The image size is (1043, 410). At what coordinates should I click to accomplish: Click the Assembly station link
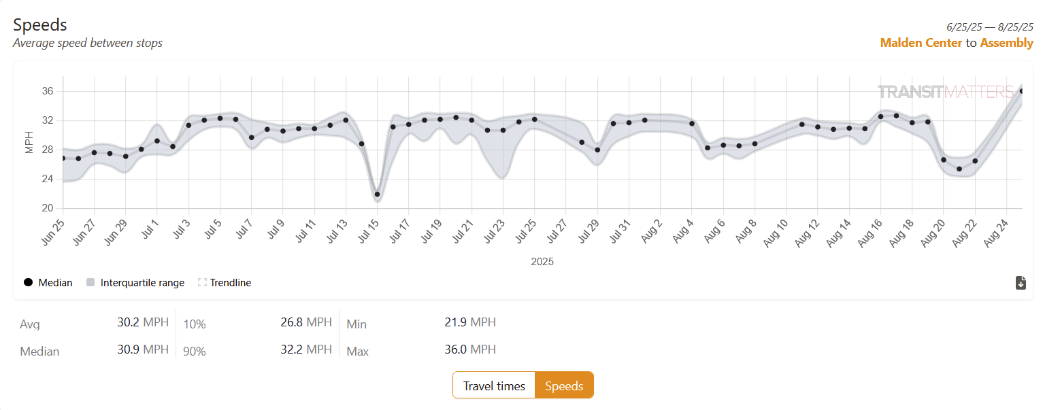pyautogui.click(x=1006, y=43)
